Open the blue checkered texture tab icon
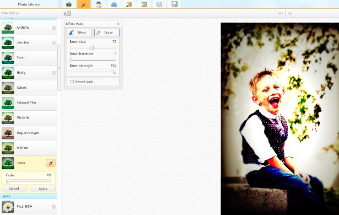The image size is (339, 215). pos(159,4)
